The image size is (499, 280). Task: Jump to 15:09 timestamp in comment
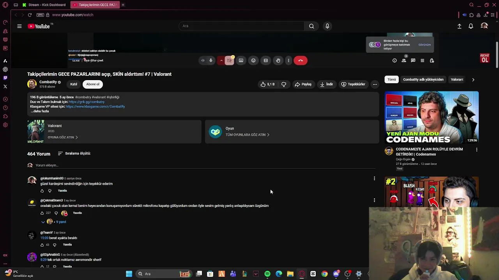click(x=44, y=238)
